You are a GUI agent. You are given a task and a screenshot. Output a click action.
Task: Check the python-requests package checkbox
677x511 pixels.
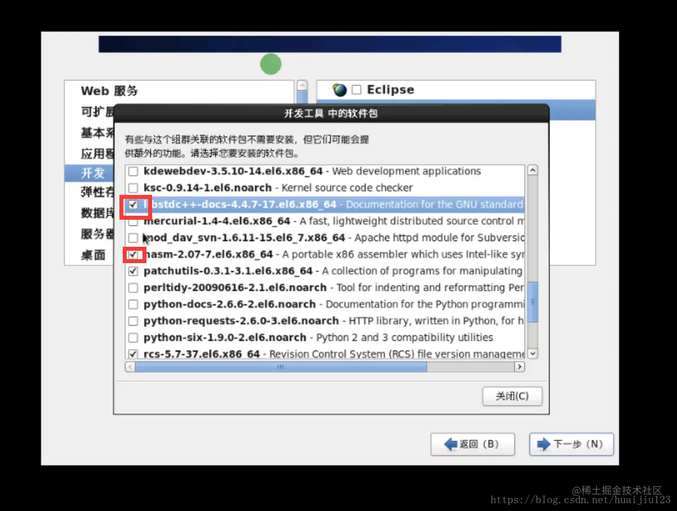[133, 321]
